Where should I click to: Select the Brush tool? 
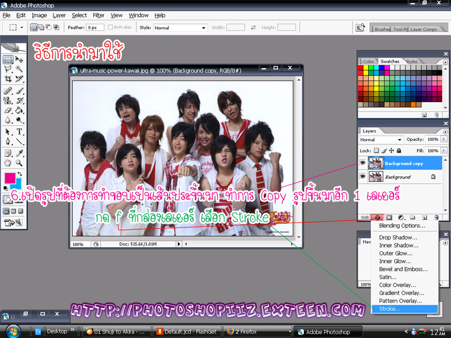[19, 91]
